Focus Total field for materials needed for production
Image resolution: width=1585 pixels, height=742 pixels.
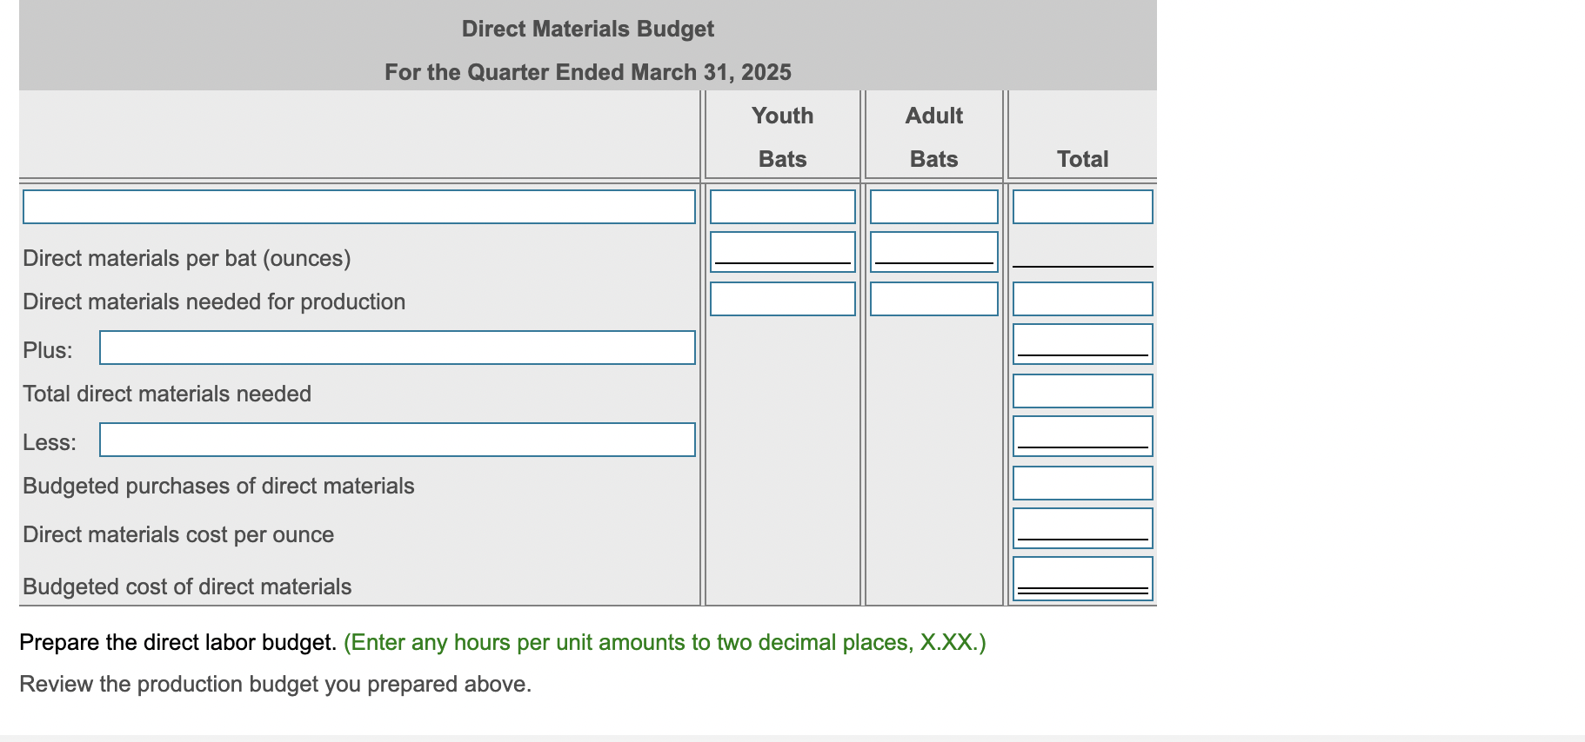click(1083, 299)
